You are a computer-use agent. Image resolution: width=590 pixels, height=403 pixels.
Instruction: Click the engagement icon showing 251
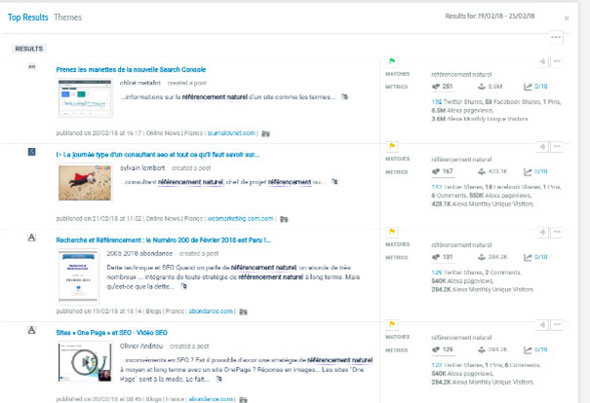pos(436,87)
